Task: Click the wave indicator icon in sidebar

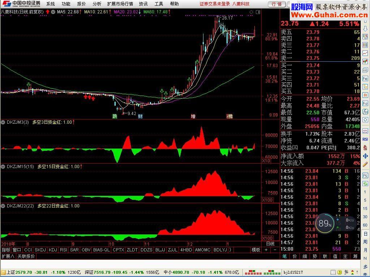Action: (x=365, y=131)
